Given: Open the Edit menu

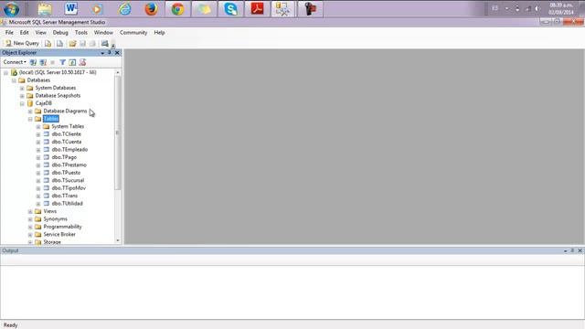Looking at the screenshot, I should 25,33.
